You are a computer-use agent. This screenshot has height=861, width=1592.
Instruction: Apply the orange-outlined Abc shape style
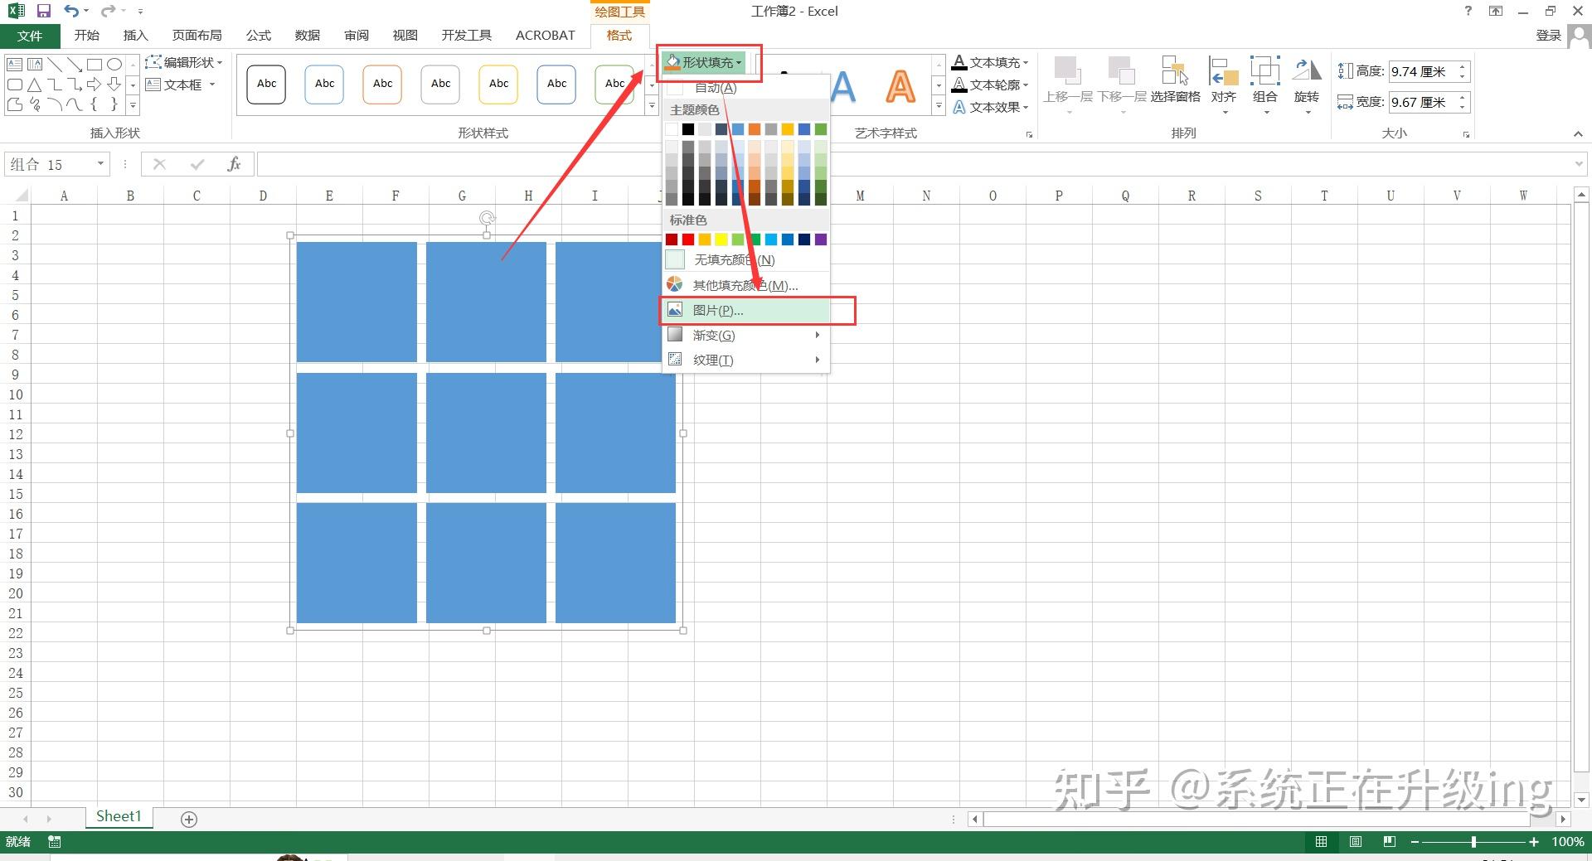[x=382, y=85]
